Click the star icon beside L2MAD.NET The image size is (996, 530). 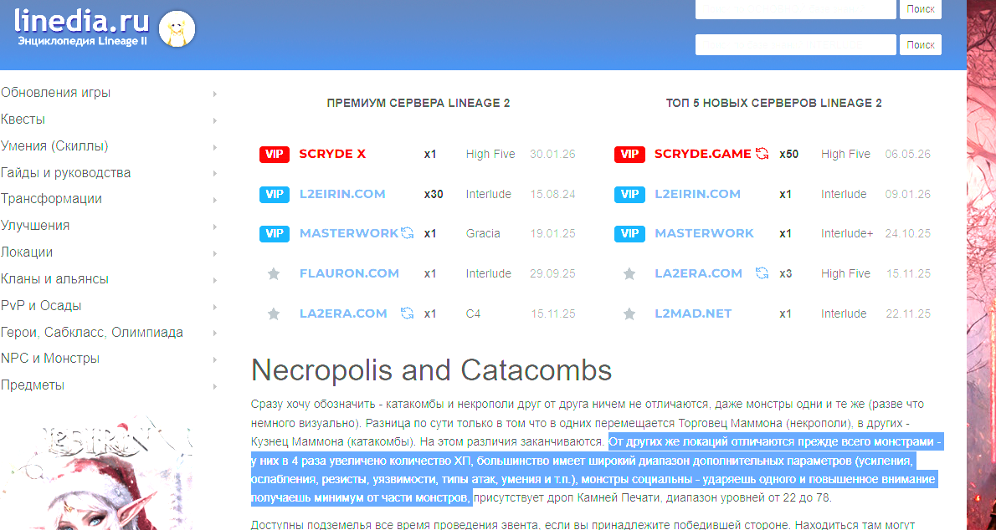coord(629,313)
